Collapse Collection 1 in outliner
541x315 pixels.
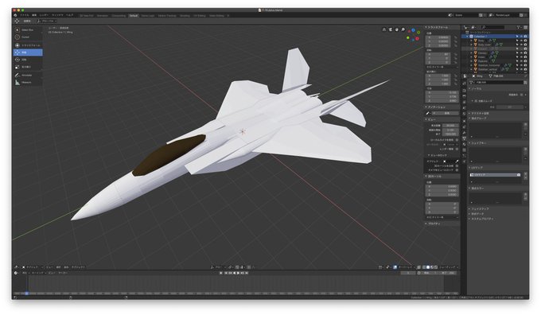click(468, 37)
